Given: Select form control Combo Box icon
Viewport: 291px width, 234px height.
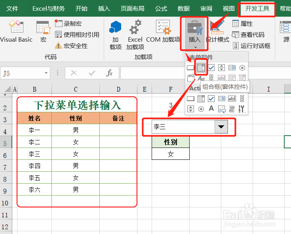Looking at the screenshot, I should tap(201, 68).
